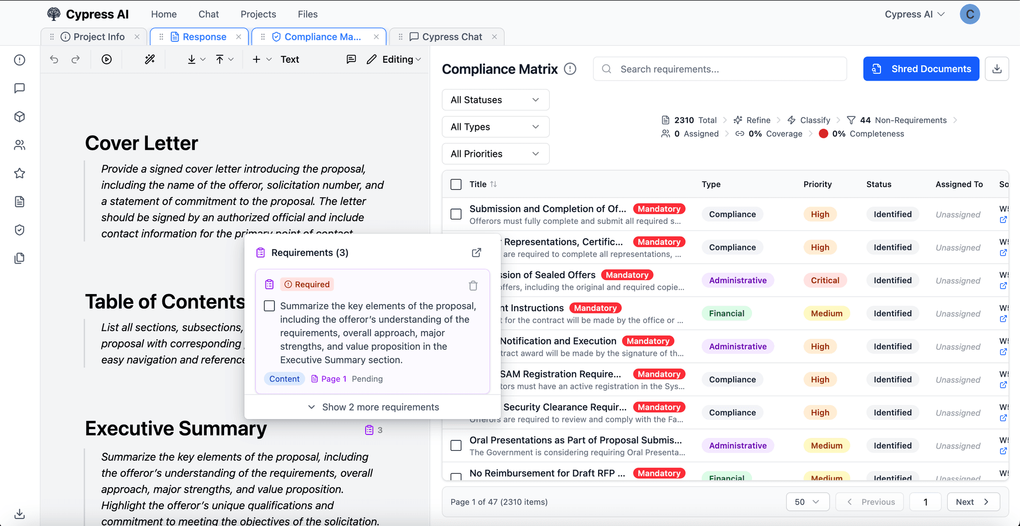Check the Oral Presentations row checkbox

coord(456,445)
